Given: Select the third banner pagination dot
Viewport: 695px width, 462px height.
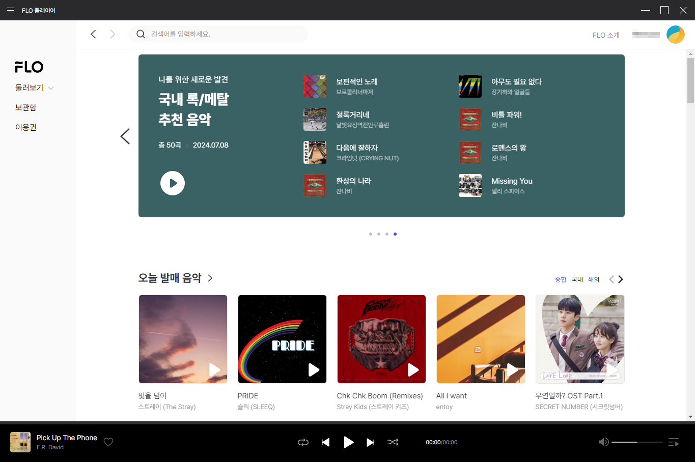Looking at the screenshot, I should pos(387,234).
